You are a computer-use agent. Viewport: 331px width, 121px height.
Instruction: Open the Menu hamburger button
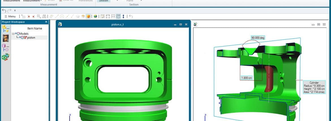pyautogui.click(x=10, y=17)
